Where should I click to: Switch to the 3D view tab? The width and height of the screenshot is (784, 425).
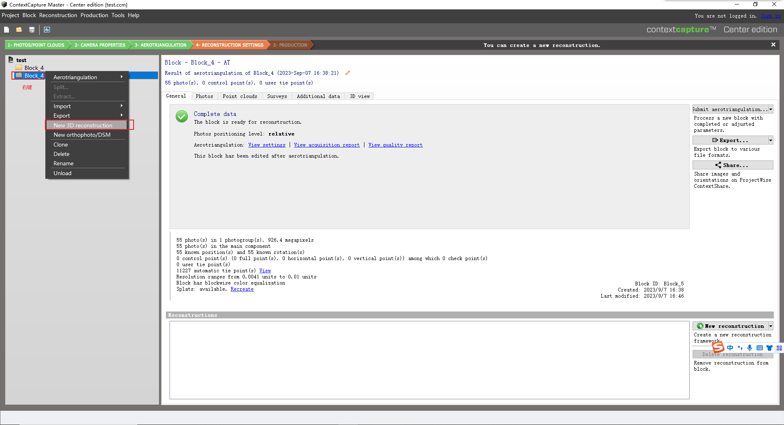[x=360, y=96]
